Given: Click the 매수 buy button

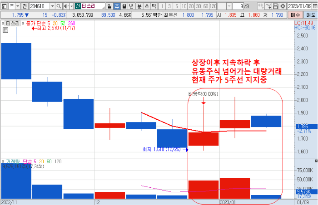Looking at the screenshot, I should click(x=295, y=15).
